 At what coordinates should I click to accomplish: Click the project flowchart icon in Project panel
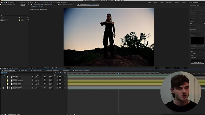click(x=28, y=19)
